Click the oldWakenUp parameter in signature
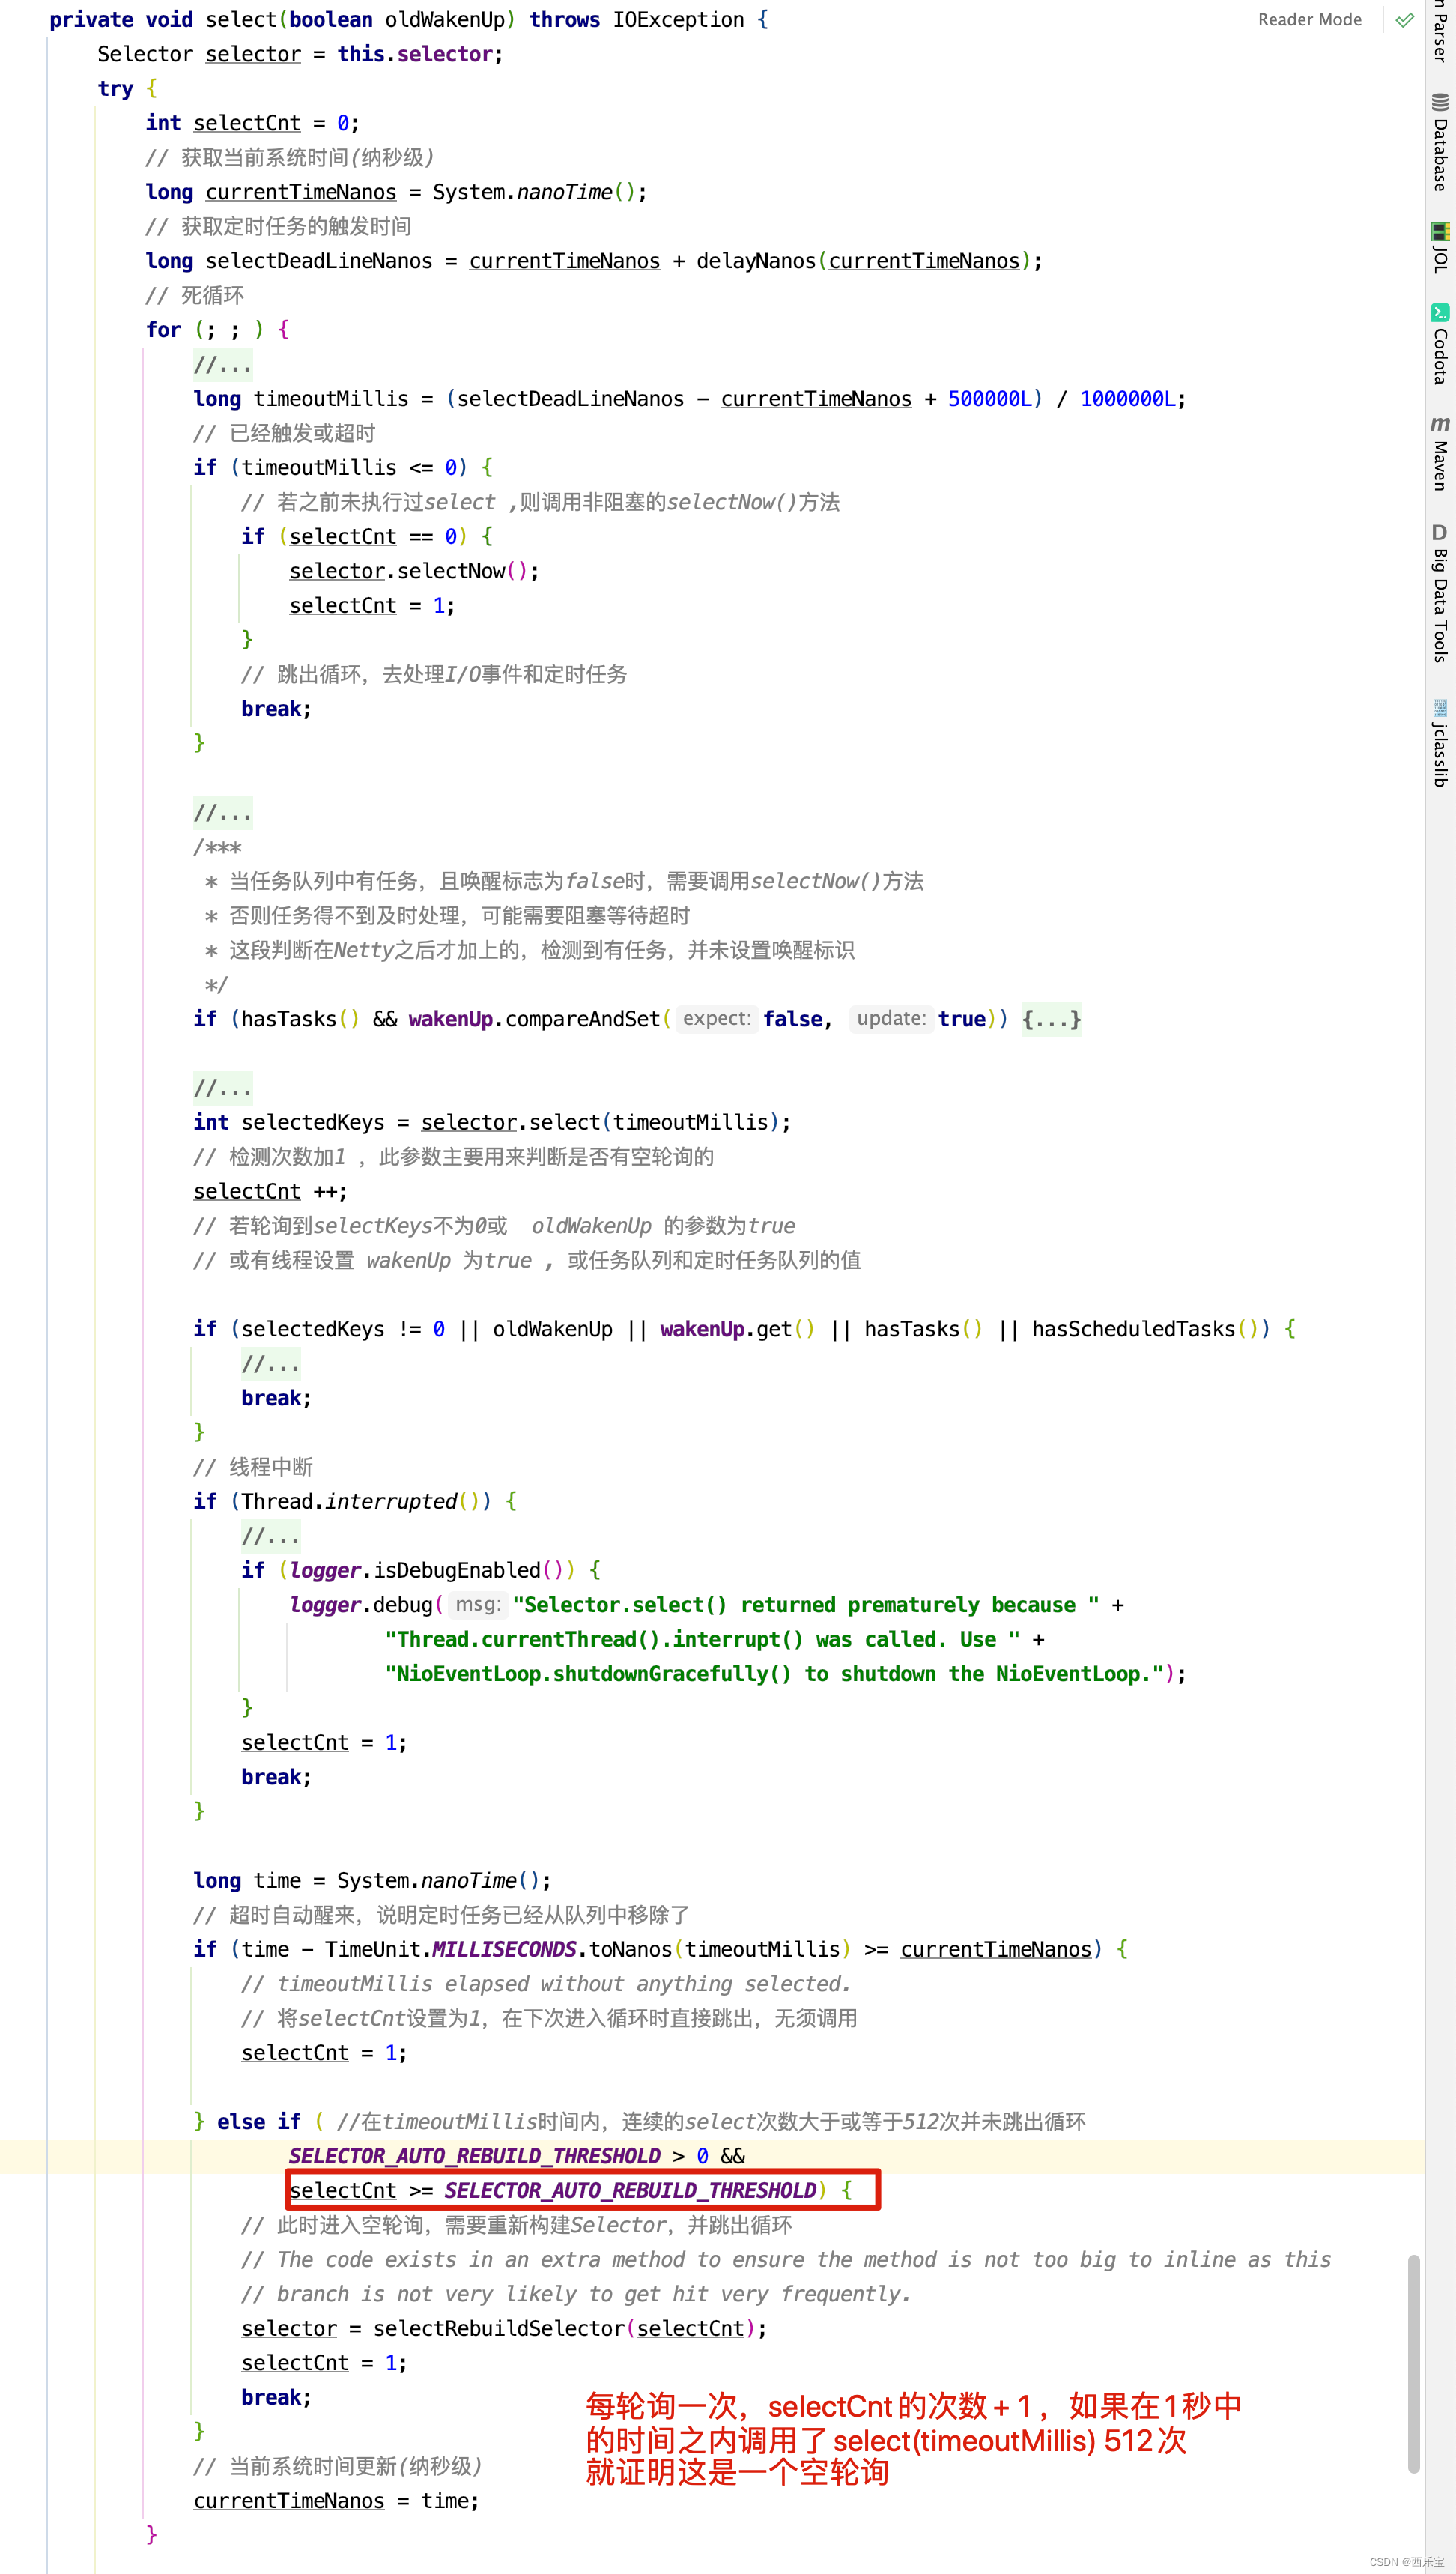 click(x=445, y=20)
